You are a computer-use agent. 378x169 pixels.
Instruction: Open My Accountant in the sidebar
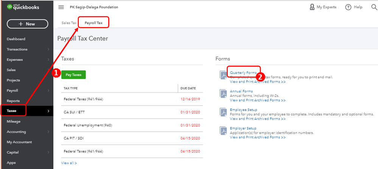(19, 142)
